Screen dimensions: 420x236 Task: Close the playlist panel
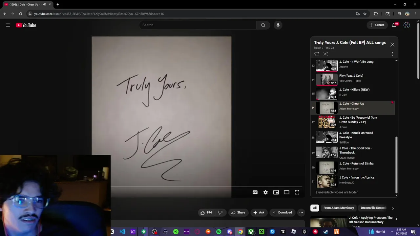point(392,45)
